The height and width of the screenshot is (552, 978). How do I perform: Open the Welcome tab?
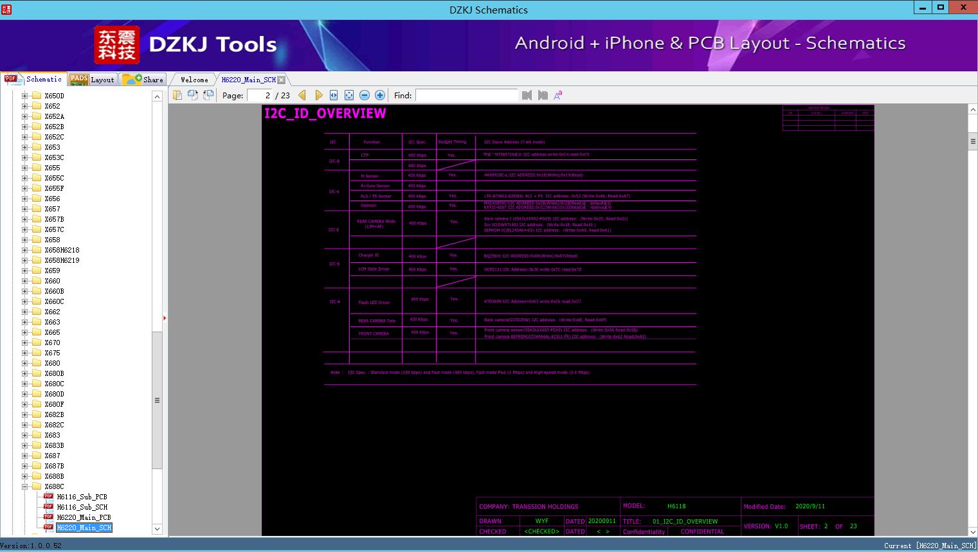click(x=193, y=80)
